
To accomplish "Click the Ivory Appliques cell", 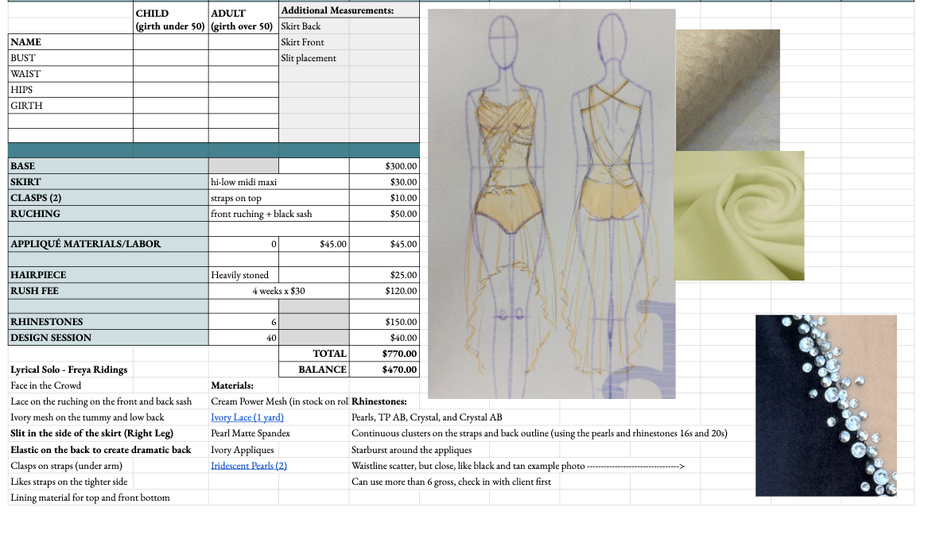I will click(x=243, y=450).
